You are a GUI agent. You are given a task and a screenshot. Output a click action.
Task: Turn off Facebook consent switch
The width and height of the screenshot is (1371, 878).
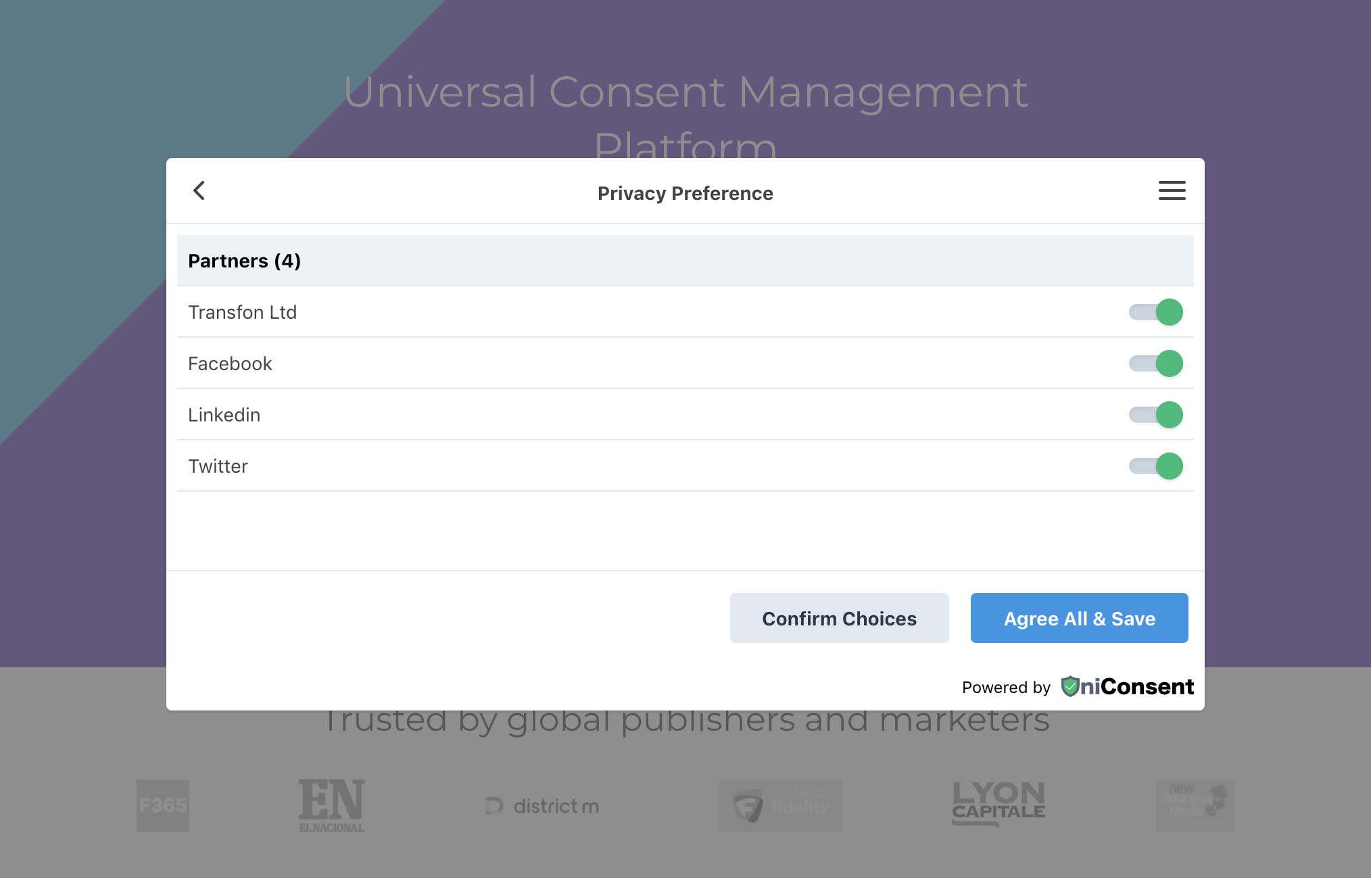point(1156,363)
